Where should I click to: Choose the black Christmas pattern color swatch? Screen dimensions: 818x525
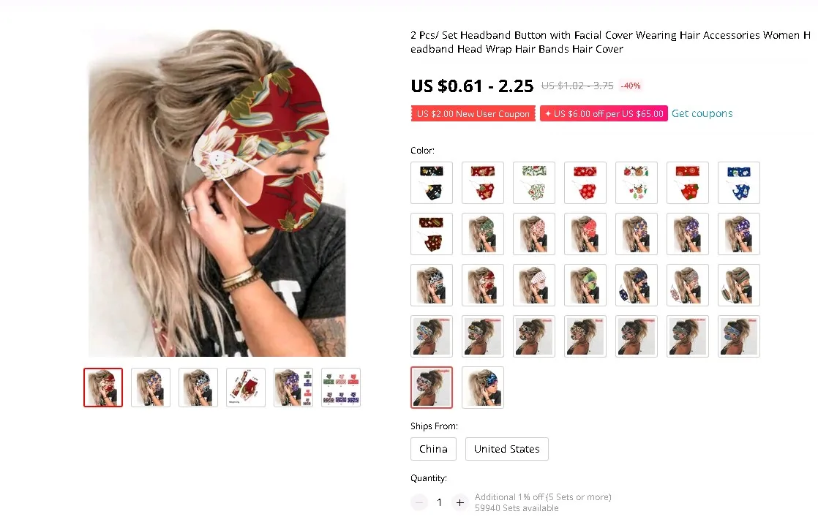[432, 183]
